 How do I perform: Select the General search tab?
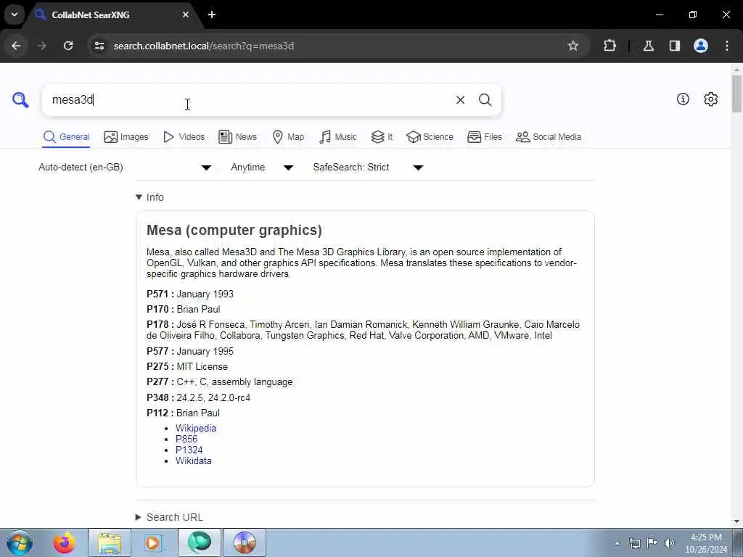click(66, 137)
